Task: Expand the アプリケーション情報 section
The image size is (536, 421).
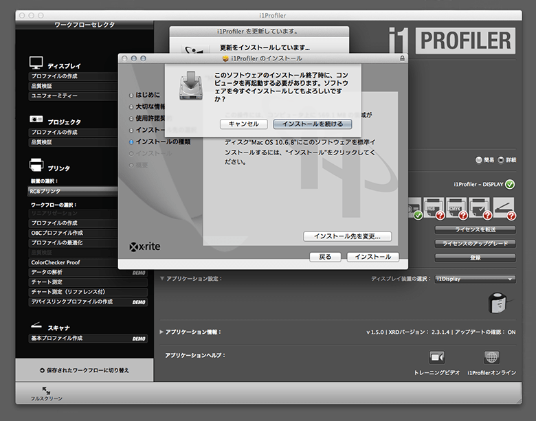Action: (161, 332)
